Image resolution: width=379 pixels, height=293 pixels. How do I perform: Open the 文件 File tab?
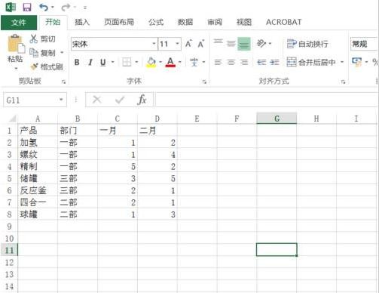[19, 23]
